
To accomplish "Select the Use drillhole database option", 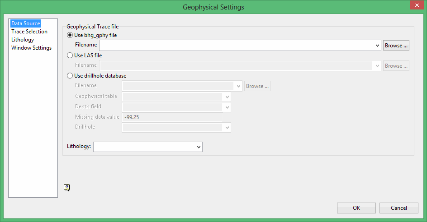I will (70, 76).
